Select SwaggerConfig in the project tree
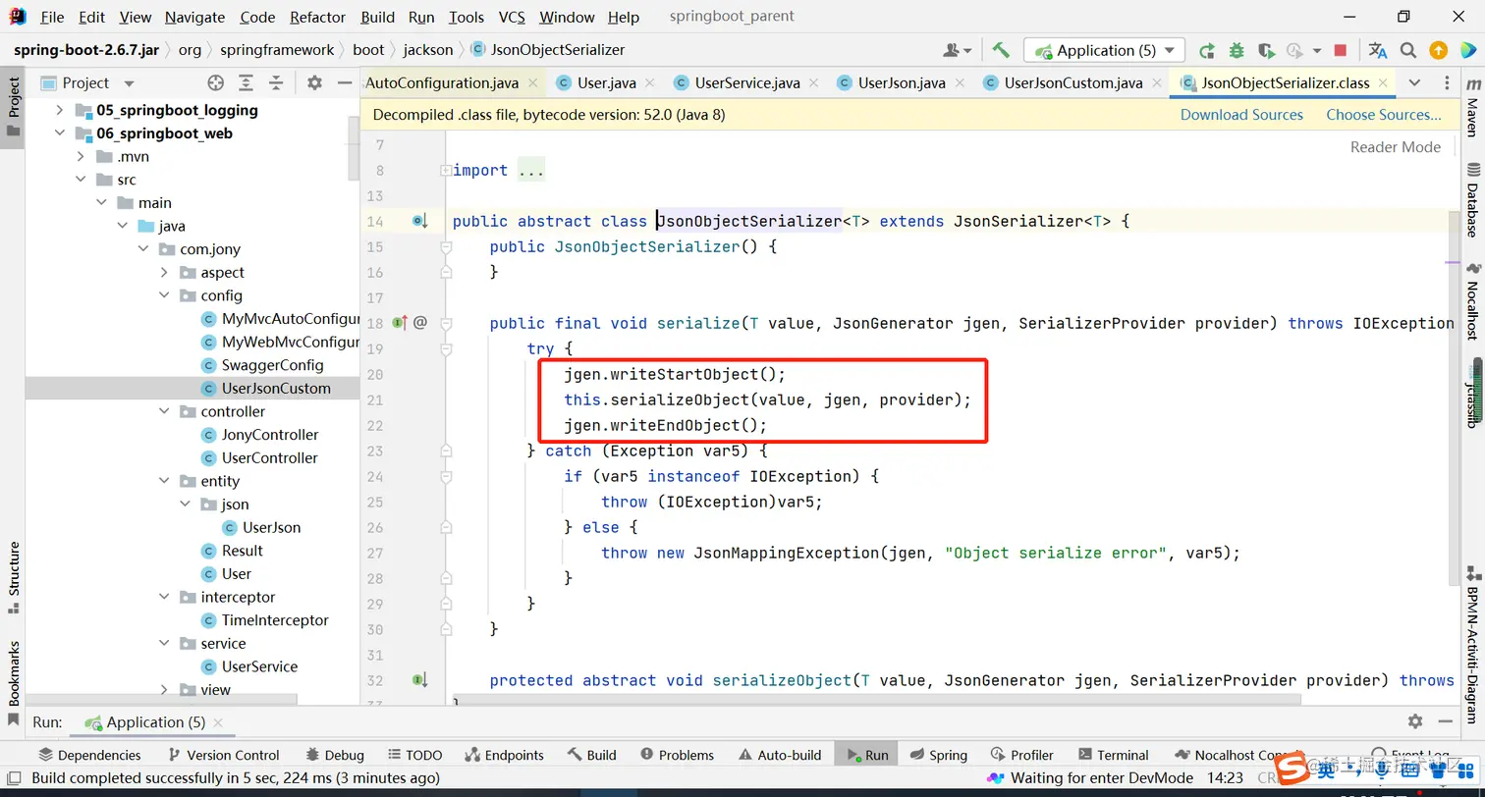1485x797 pixels. click(272, 365)
